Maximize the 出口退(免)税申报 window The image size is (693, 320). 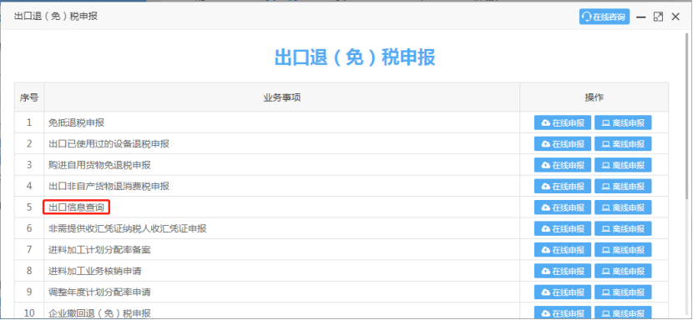[x=658, y=17]
